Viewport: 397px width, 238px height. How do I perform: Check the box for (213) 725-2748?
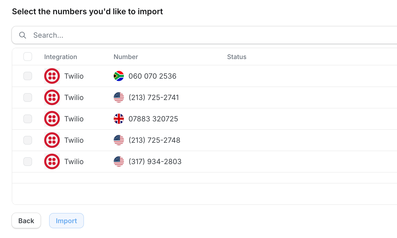click(x=28, y=140)
